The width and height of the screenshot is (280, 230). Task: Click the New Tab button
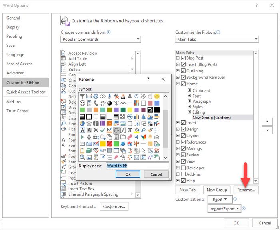coord(188,190)
